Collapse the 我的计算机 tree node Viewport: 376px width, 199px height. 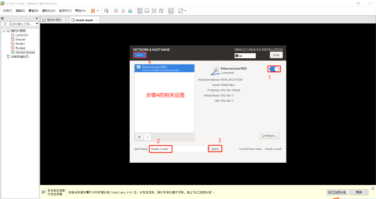point(4,31)
